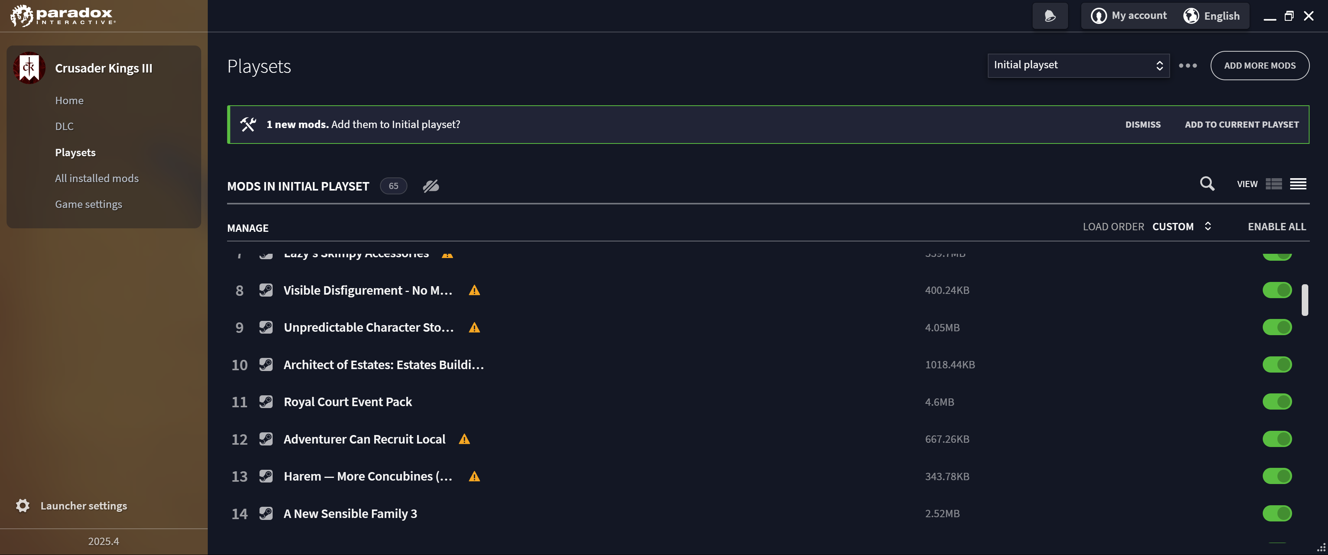Screen dimensions: 1328x555
Task: Open the English language selector
Action: [x=1211, y=16]
